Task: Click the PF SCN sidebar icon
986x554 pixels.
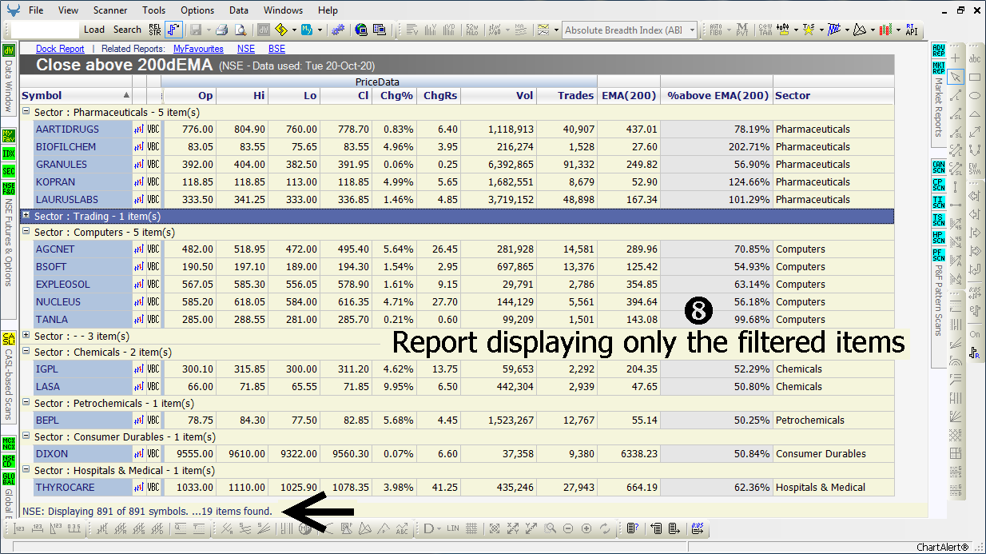Action: (x=938, y=255)
